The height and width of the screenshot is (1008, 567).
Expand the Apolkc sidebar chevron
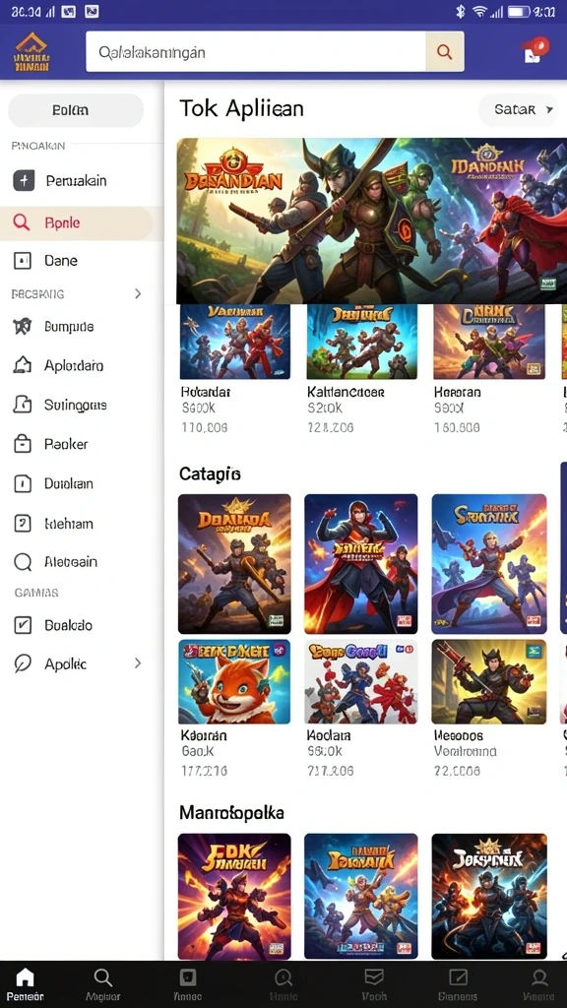138,662
